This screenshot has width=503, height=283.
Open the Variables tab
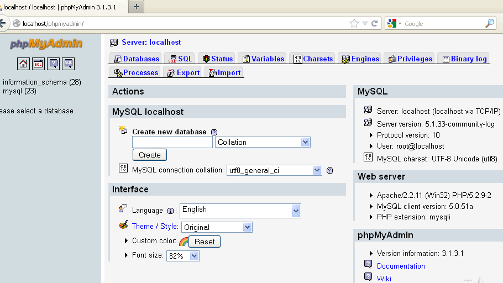coord(263,59)
